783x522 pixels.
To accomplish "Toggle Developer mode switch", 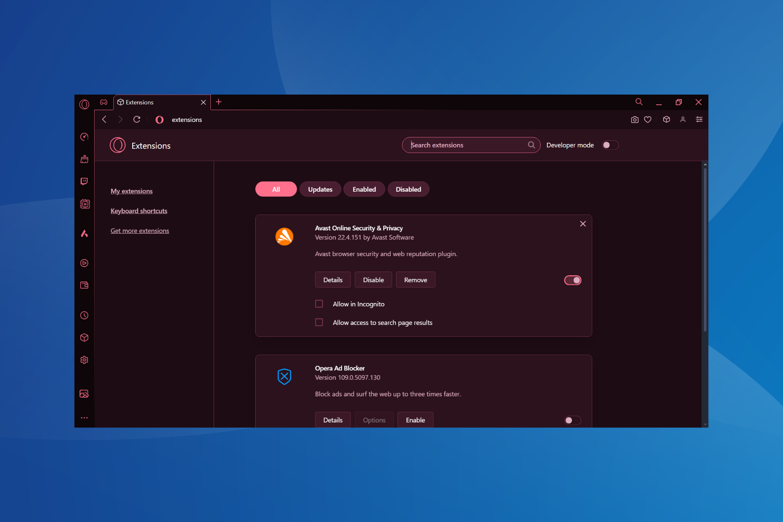I will (x=609, y=145).
